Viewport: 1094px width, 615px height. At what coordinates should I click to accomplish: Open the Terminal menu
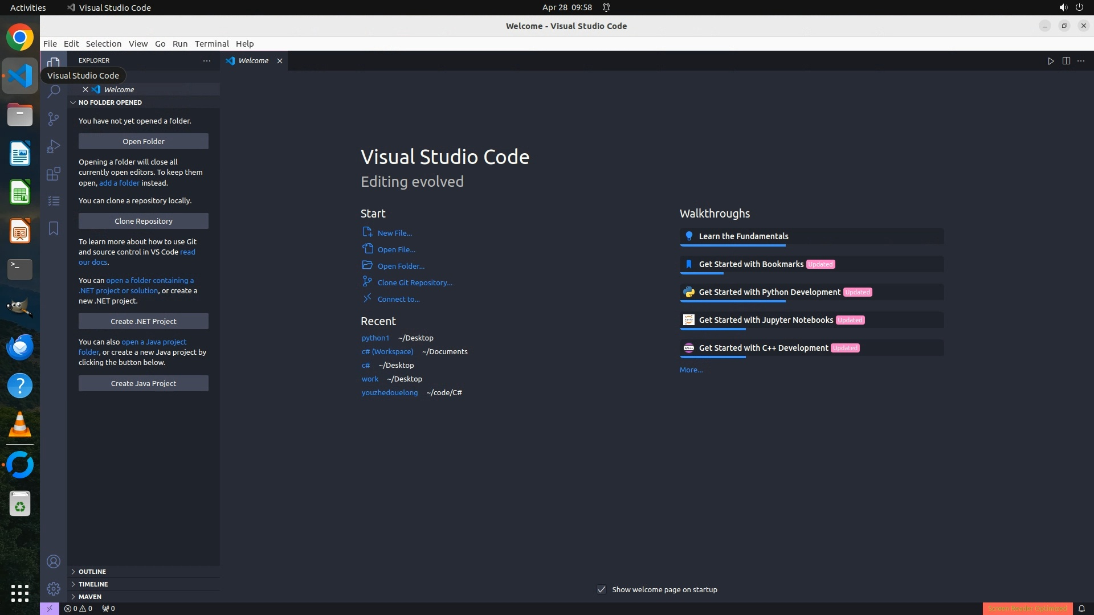(x=211, y=43)
